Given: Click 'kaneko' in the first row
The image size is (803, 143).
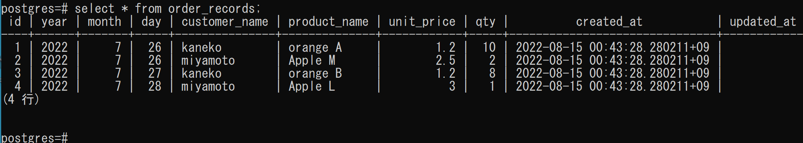Looking at the screenshot, I should click(x=201, y=48).
